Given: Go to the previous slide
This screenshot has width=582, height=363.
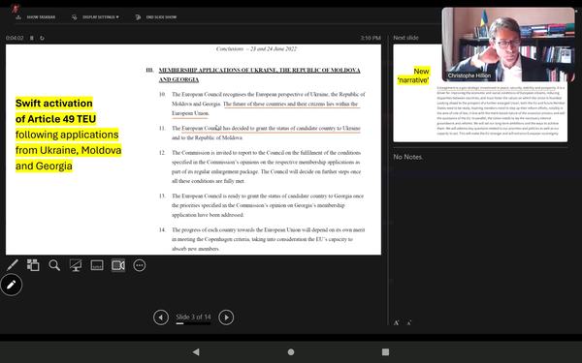Looking at the screenshot, I should point(161,318).
